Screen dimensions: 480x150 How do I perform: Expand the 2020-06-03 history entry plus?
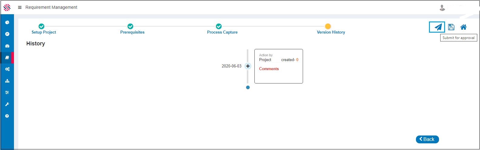coord(248,66)
